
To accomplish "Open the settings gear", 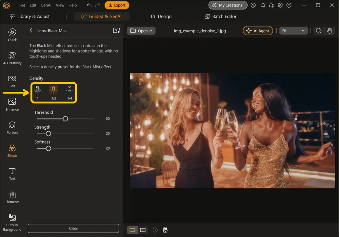I will pyautogui.click(x=280, y=5).
